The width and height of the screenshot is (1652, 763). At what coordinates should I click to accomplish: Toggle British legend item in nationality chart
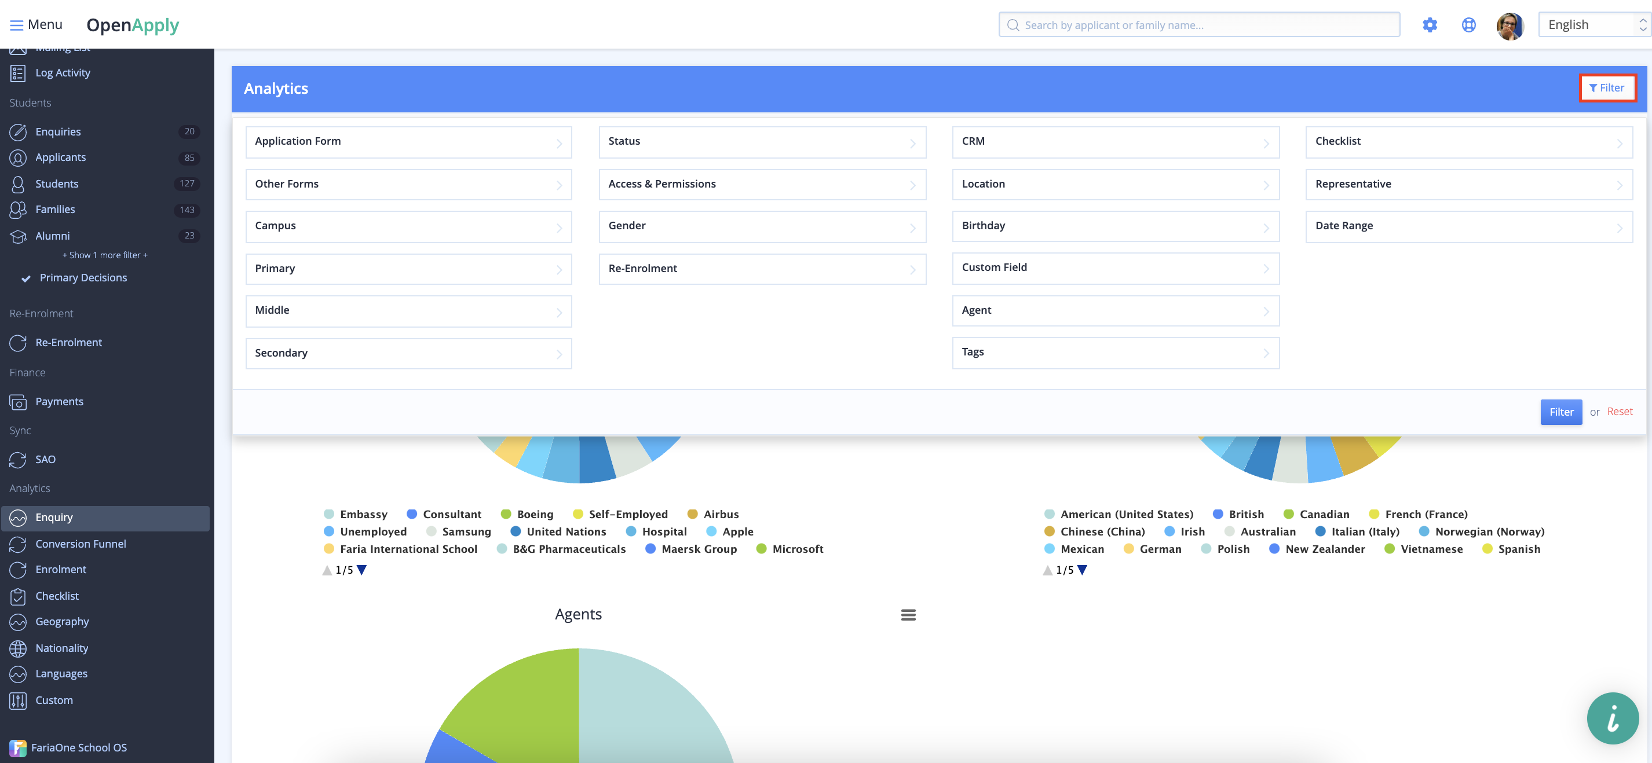pos(1238,514)
